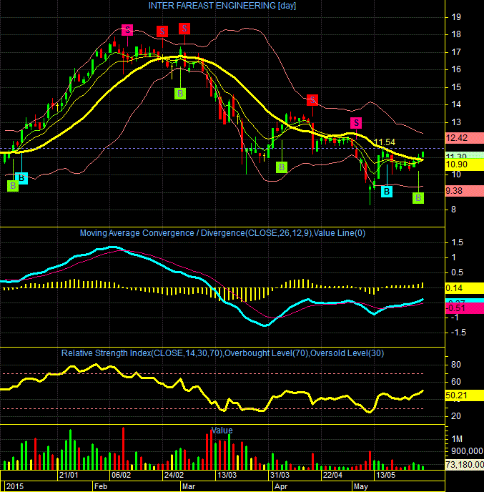
Task: Click price axis label 16
Action: (456, 69)
